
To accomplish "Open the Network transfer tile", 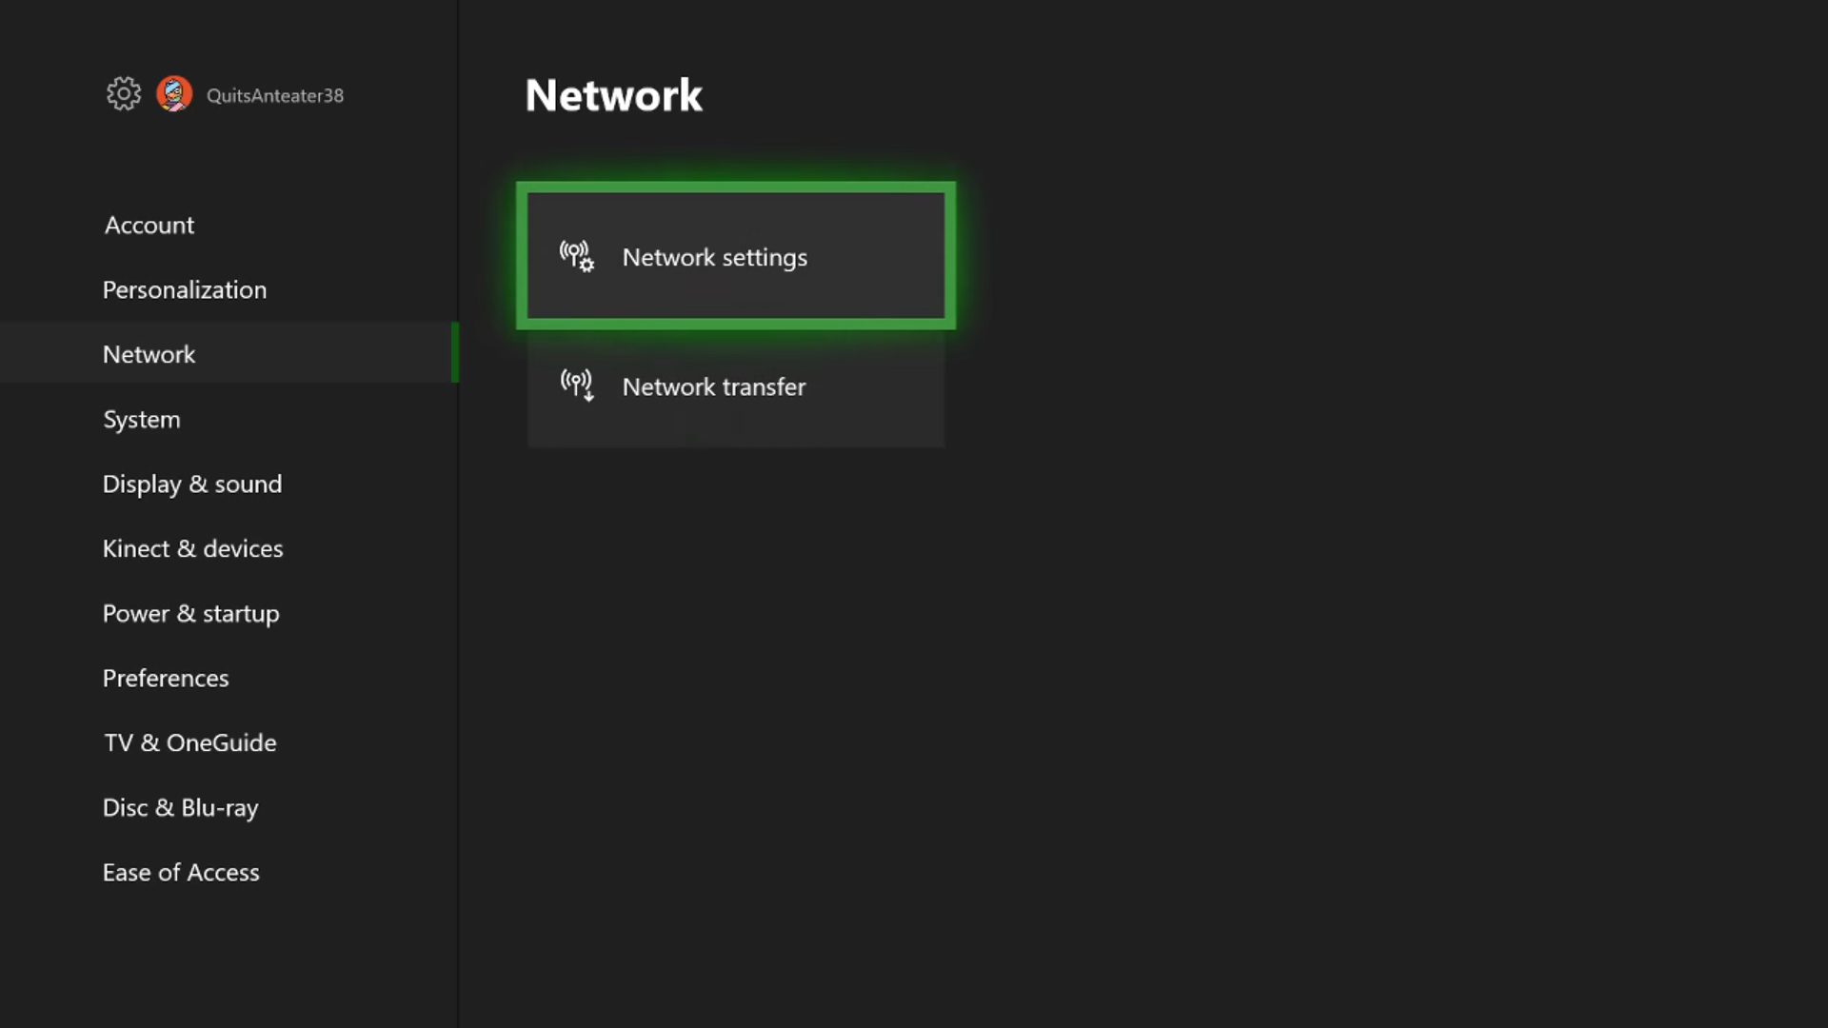I will (736, 385).
